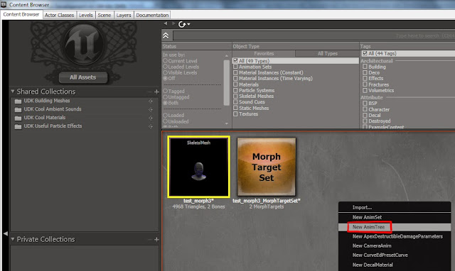Open the refresh/history dropdown icon
455x271 pixels.
pos(184,24)
